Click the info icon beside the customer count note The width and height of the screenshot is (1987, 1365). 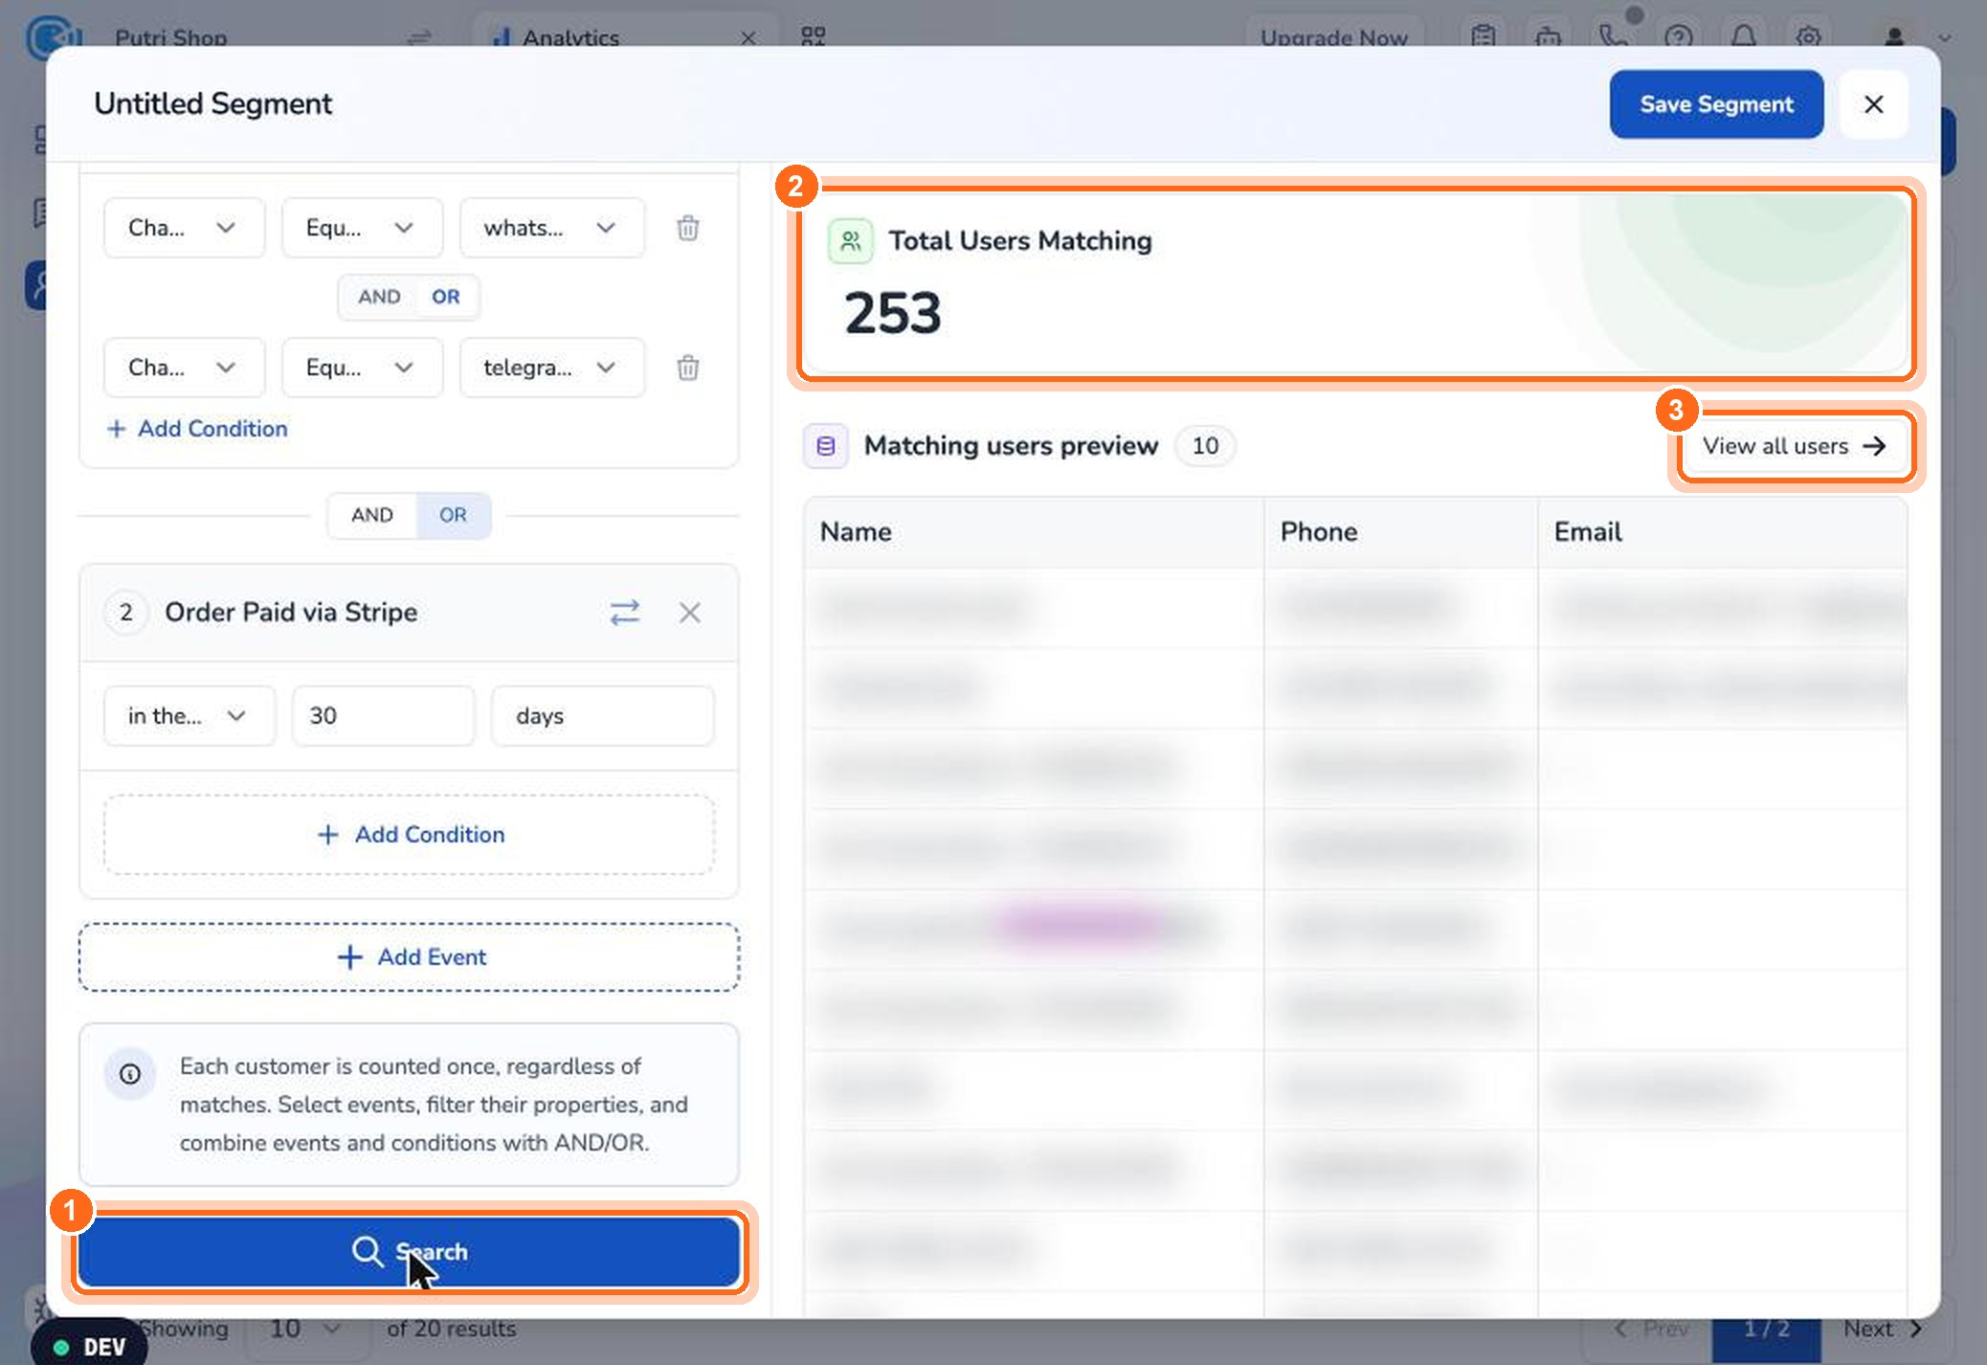pyautogui.click(x=130, y=1074)
